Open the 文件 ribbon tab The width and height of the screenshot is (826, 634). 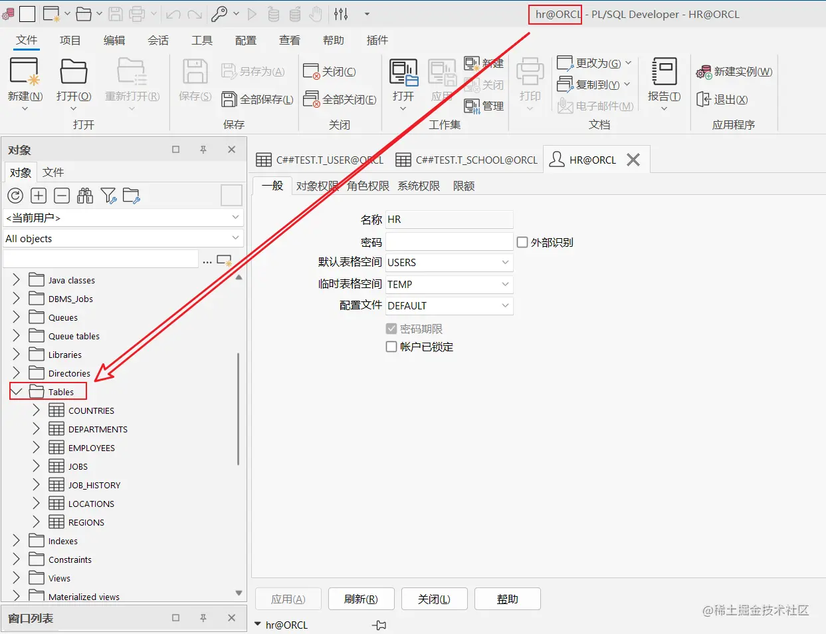point(27,40)
